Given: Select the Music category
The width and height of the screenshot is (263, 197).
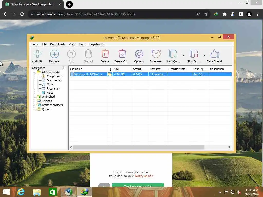Looking at the screenshot, I should tap(50, 84).
